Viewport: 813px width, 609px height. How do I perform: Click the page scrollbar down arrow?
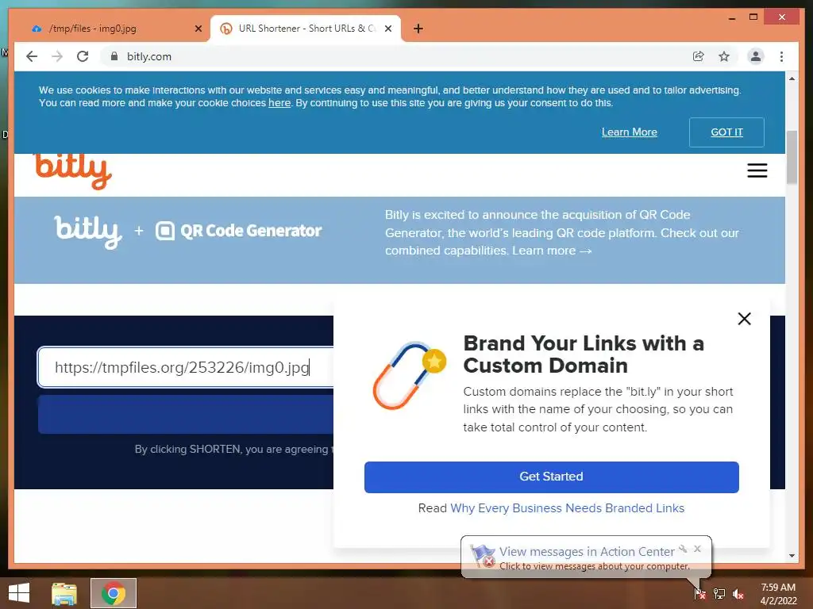[792, 556]
